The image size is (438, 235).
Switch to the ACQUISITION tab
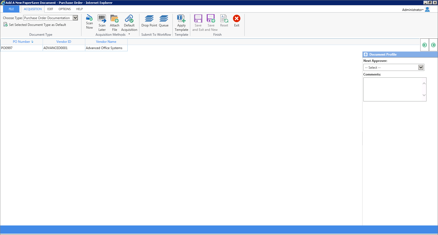pos(33,9)
